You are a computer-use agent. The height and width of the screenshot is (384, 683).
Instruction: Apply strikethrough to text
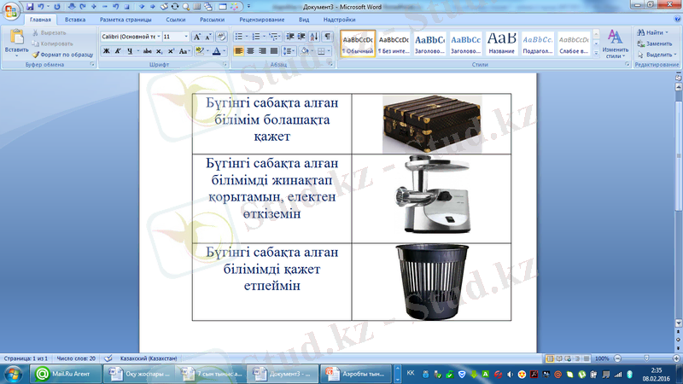pyautogui.click(x=146, y=51)
